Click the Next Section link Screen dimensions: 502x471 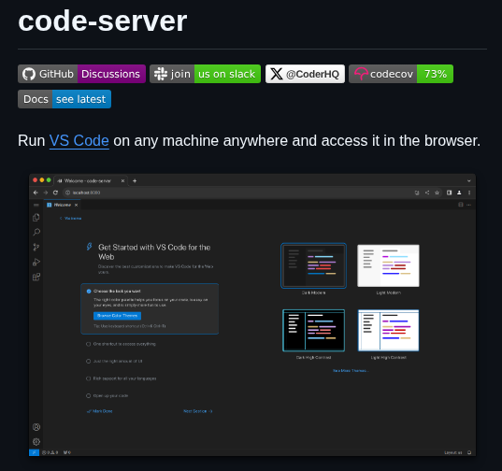198,411
